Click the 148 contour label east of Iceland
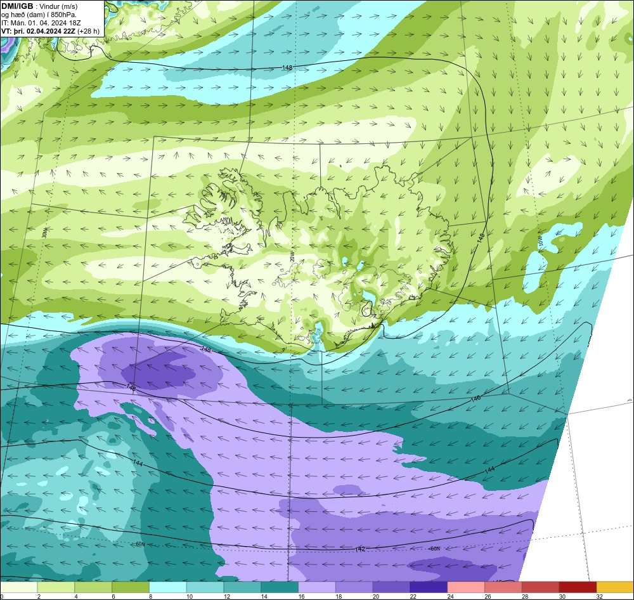 click(x=481, y=238)
